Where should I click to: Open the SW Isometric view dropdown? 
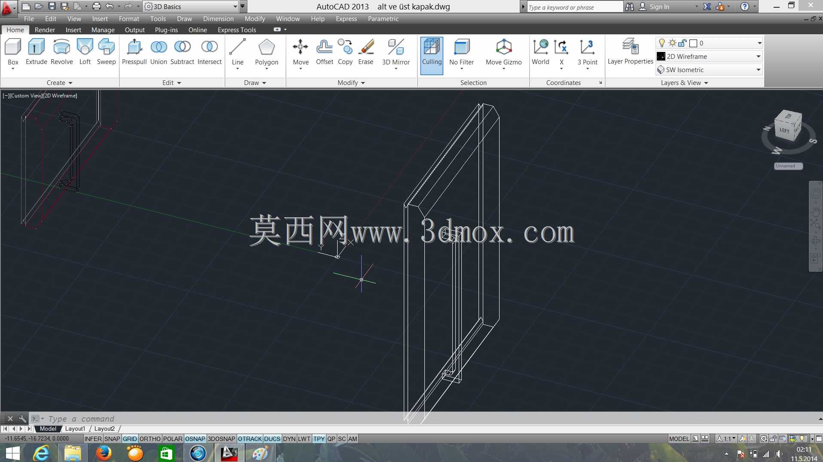(709, 70)
